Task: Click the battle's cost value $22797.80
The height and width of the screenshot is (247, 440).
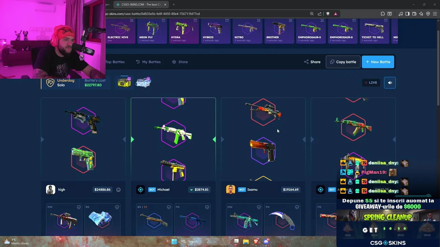Action: pyautogui.click(x=93, y=85)
